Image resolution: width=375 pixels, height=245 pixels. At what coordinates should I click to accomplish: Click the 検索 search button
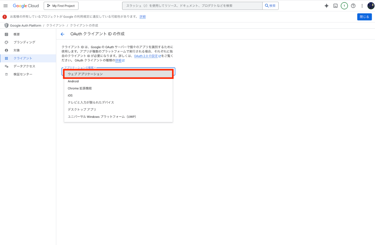pyautogui.click(x=270, y=6)
